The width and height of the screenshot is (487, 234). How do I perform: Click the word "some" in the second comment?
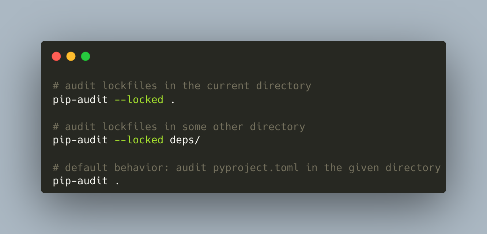click(x=195, y=127)
